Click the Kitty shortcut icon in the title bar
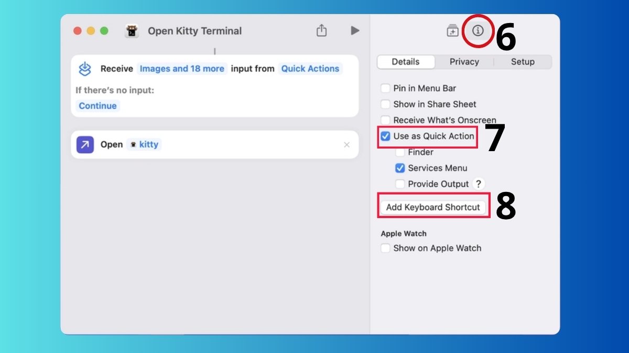The width and height of the screenshot is (629, 353). tap(132, 31)
